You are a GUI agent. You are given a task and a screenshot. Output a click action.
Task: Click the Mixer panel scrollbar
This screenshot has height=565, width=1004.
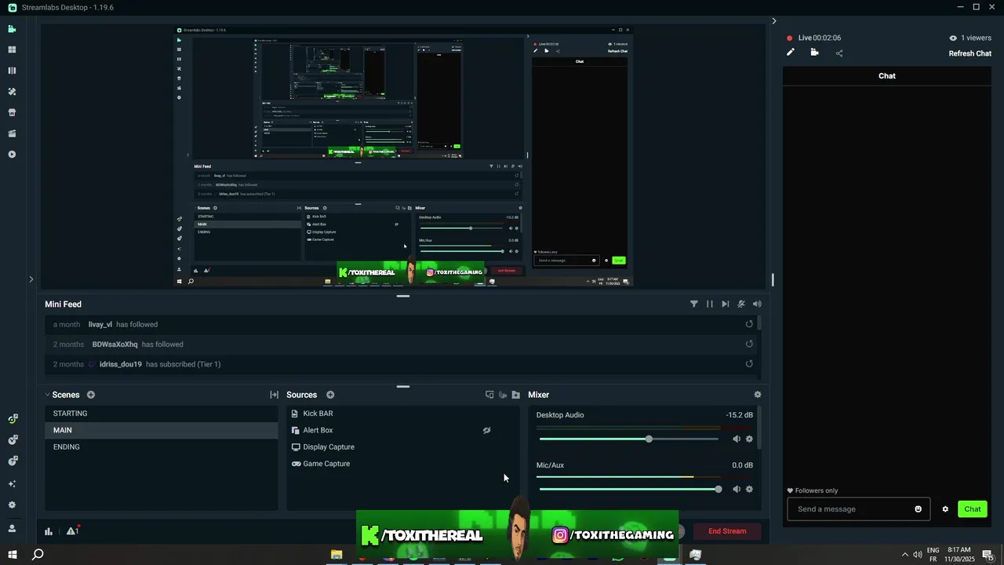tap(758, 428)
